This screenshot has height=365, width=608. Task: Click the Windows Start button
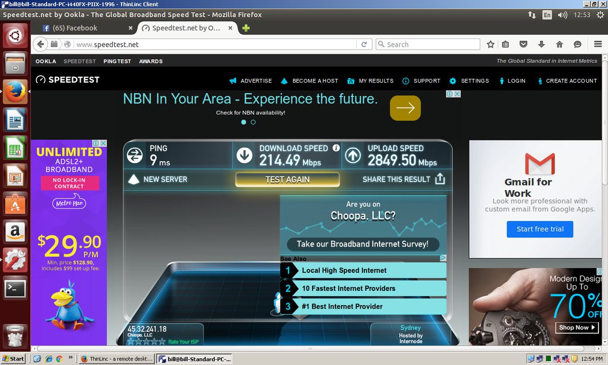[x=14, y=358]
